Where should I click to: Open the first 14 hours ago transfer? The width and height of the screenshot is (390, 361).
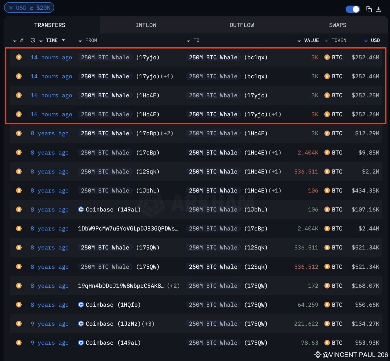pyautogui.click(x=51, y=57)
